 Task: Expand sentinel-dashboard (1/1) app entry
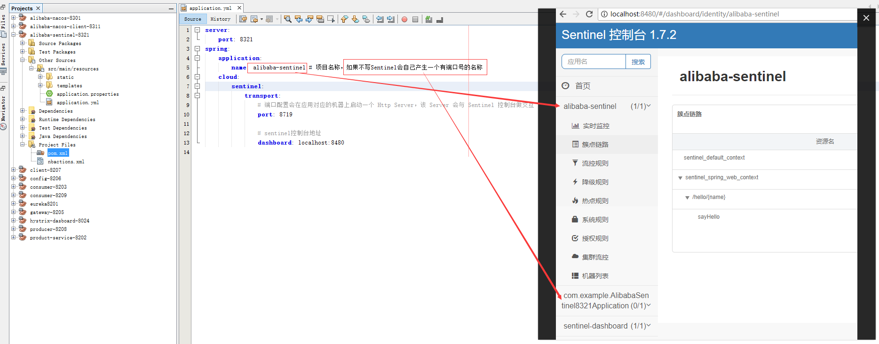pos(607,326)
